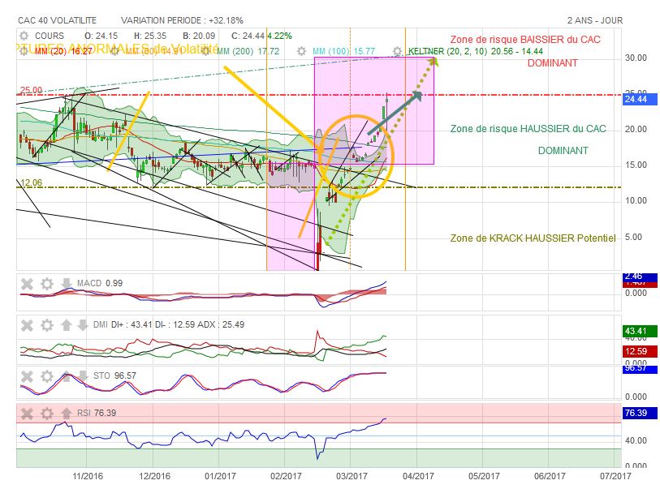Image resolution: width=660 pixels, height=489 pixels.
Task: Click the green 43.41 DMI axis tag
Action: click(x=640, y=332)
